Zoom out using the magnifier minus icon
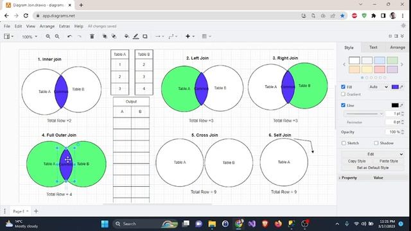 [57, 37]
